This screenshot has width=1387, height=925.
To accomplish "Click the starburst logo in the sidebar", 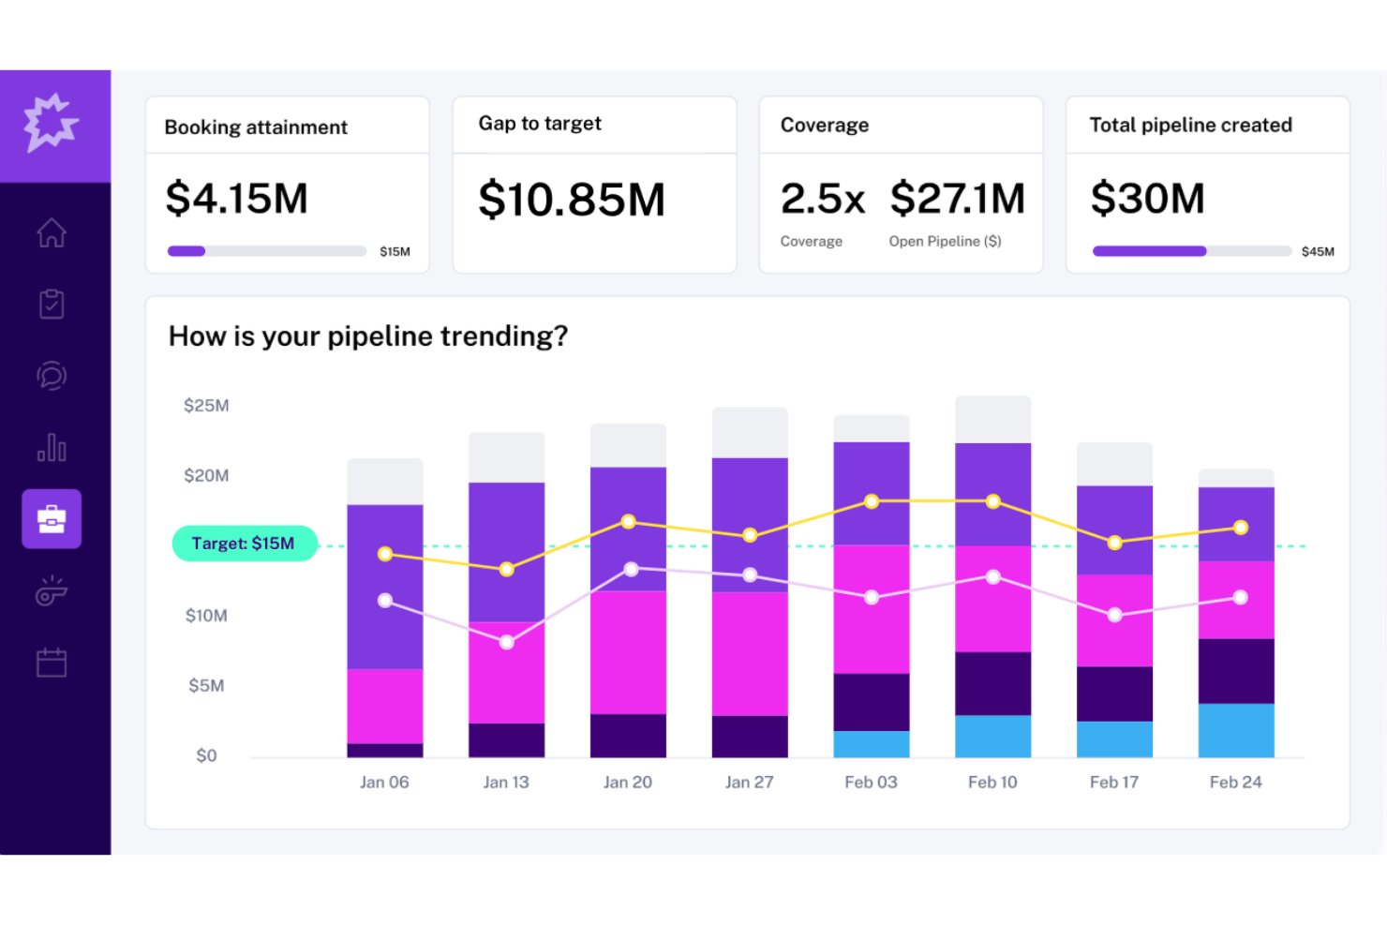I will tap(52, 123).
